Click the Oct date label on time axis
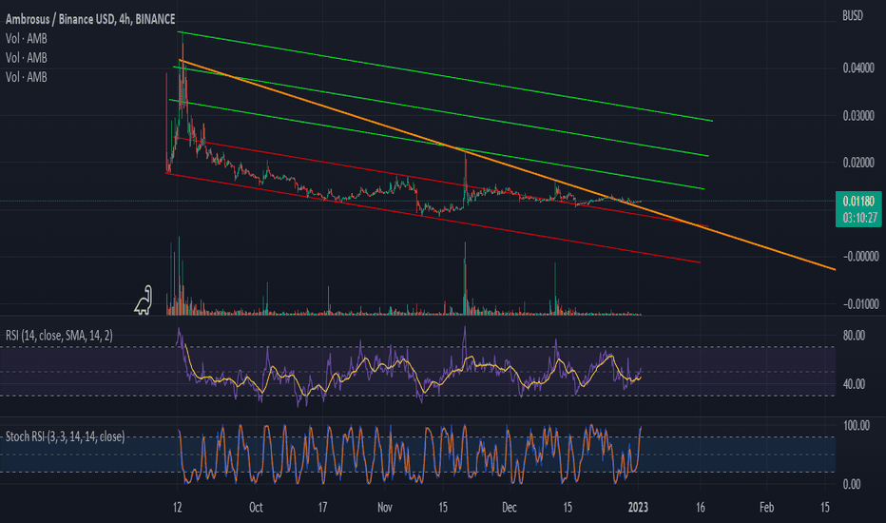Image resolution: width=886 pixels, height=523 pixels. [x=256, y=507]
